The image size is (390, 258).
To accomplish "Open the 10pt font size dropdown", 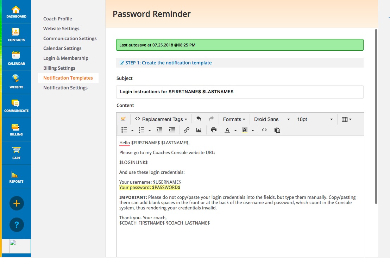I will point(314,119).
